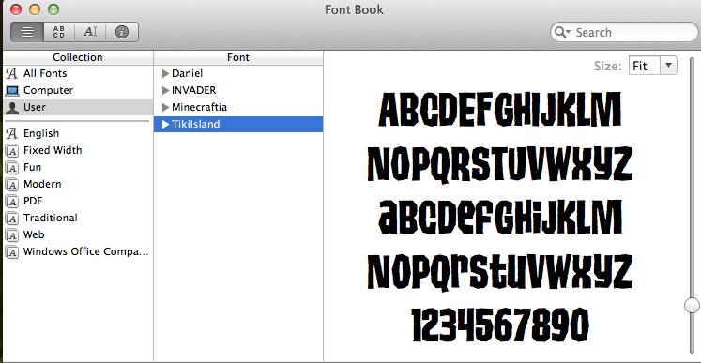This screenshot has height=363, width=701.
Task: Click the Size value field showing Fit
Action: tap(645, 66)
